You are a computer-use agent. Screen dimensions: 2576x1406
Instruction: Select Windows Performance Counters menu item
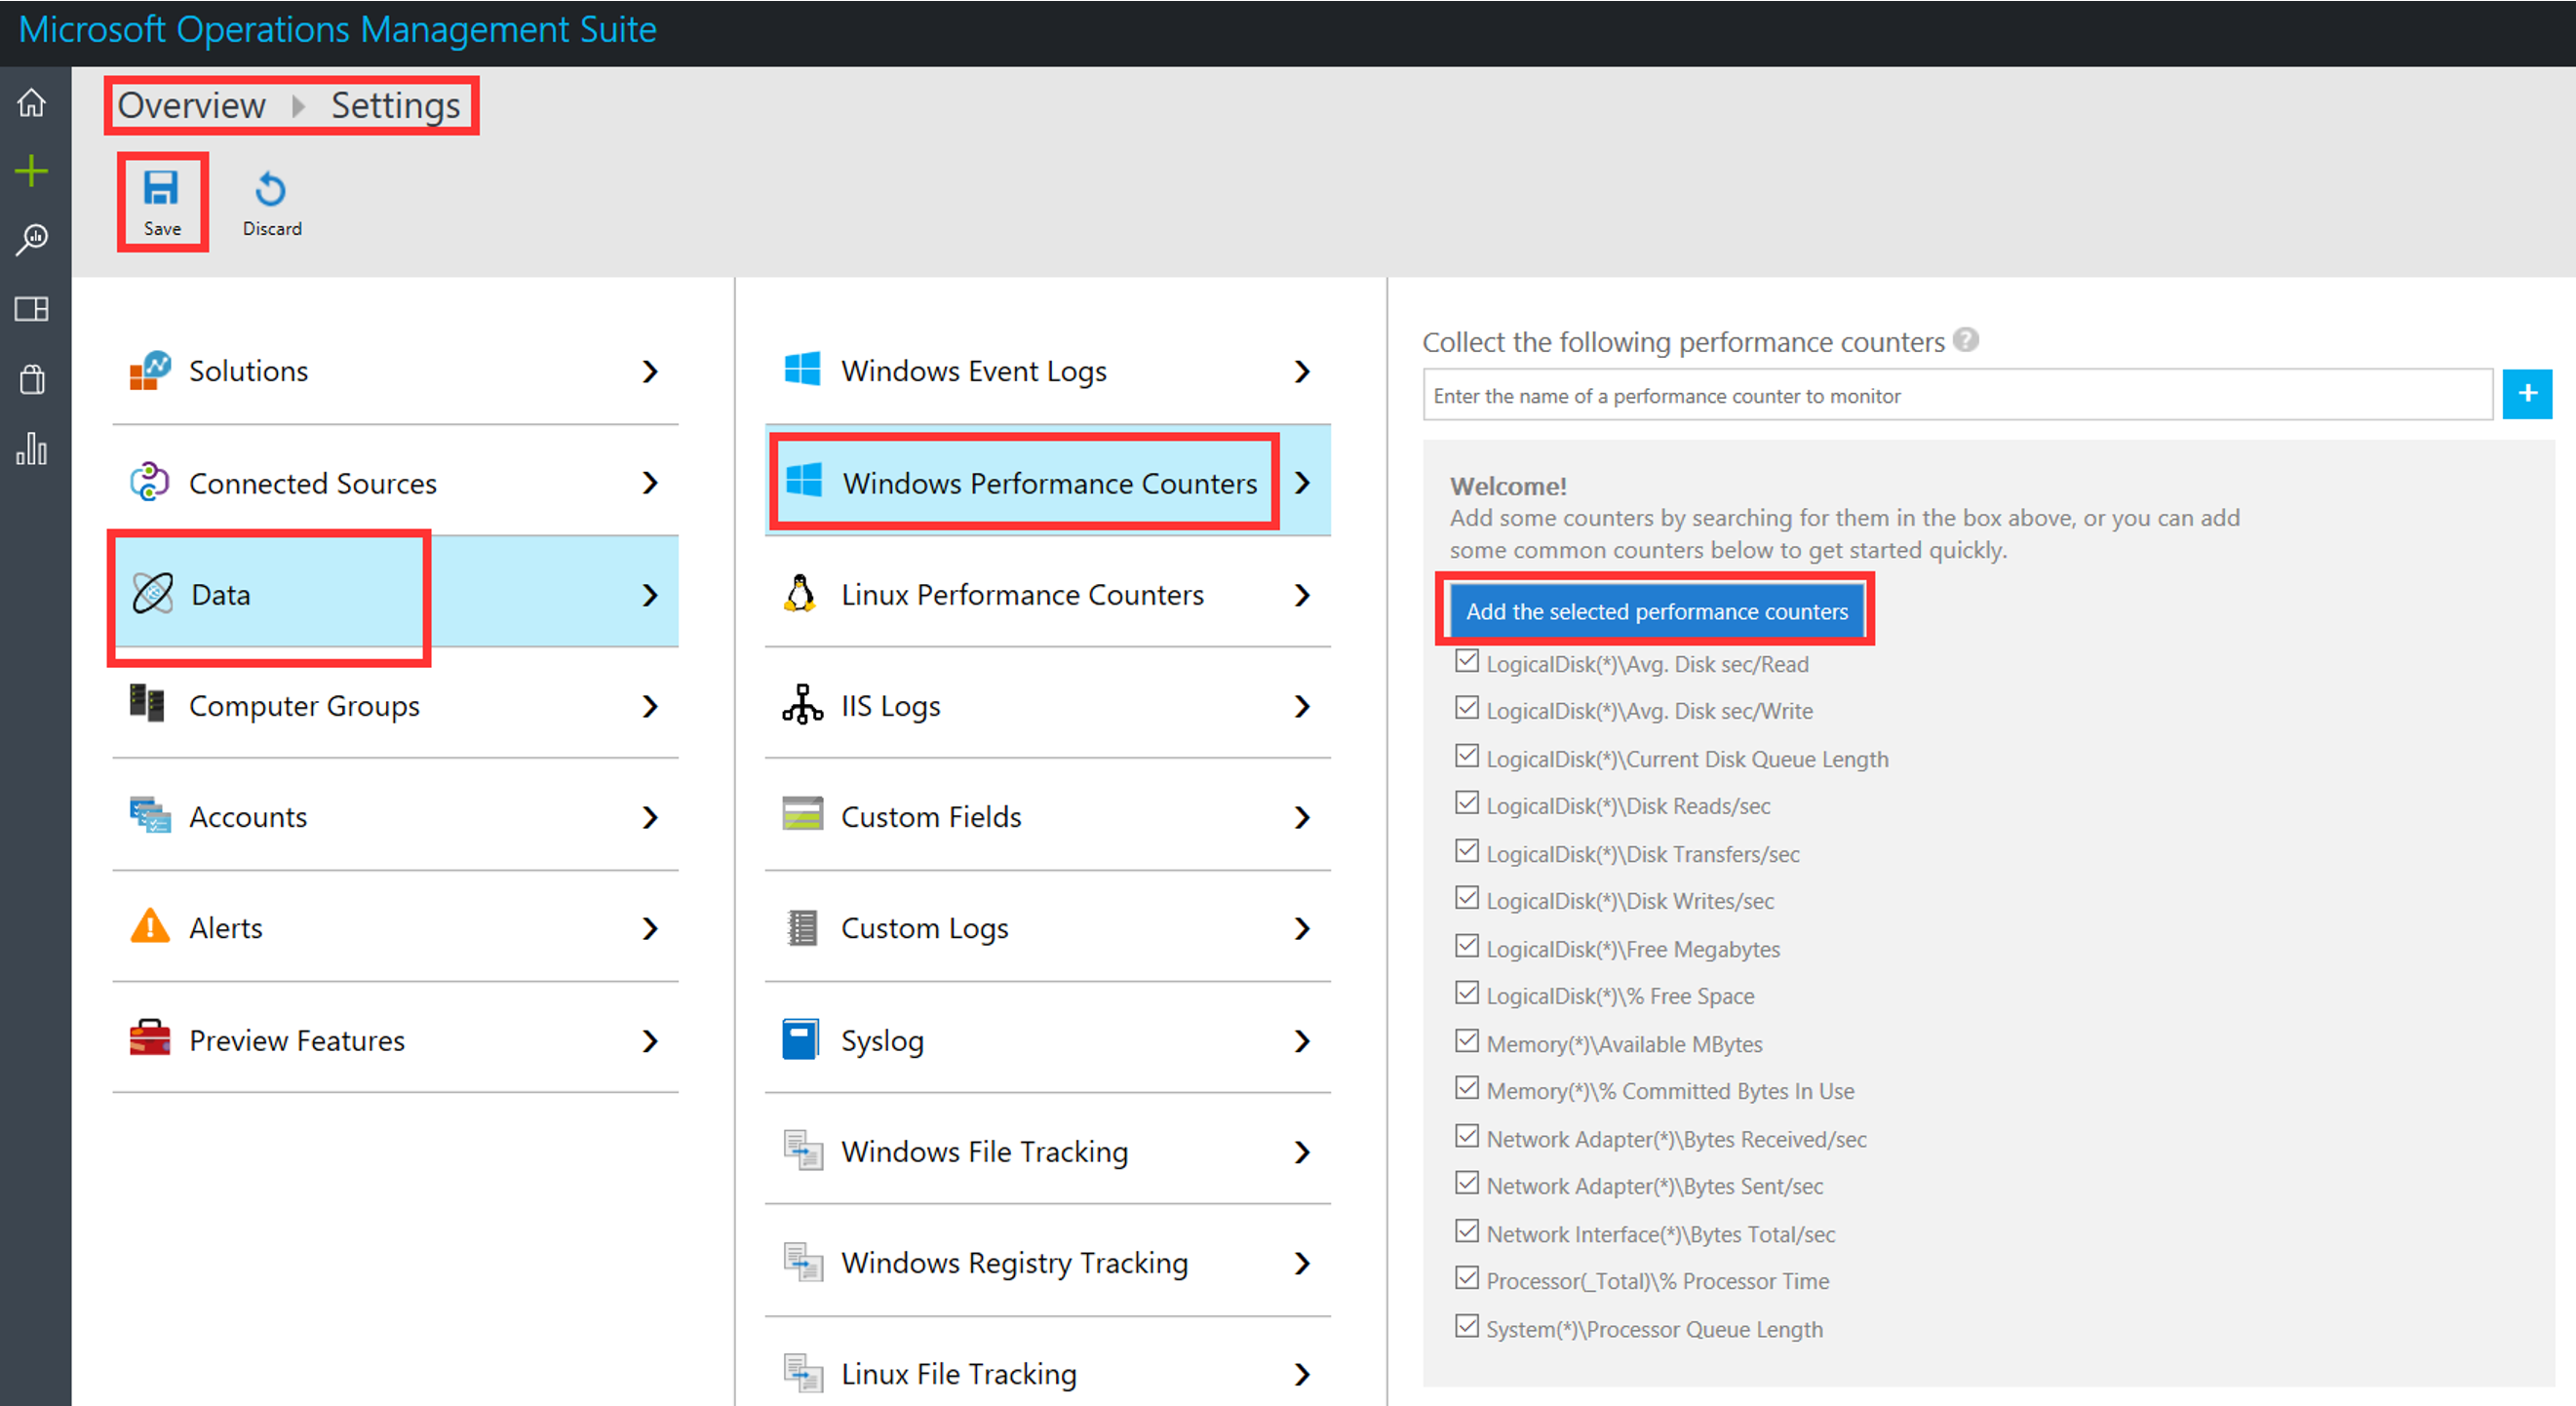tap(1048, 483)
